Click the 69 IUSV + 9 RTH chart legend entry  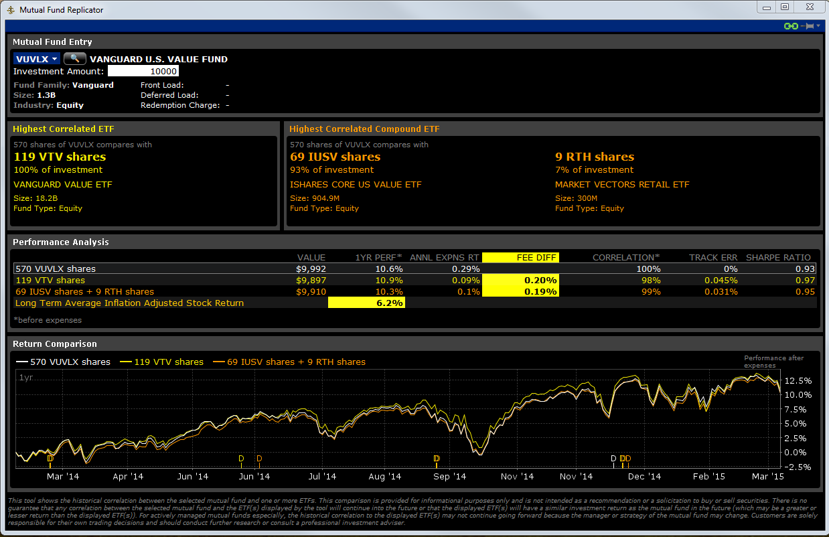(x=289, y=362)
